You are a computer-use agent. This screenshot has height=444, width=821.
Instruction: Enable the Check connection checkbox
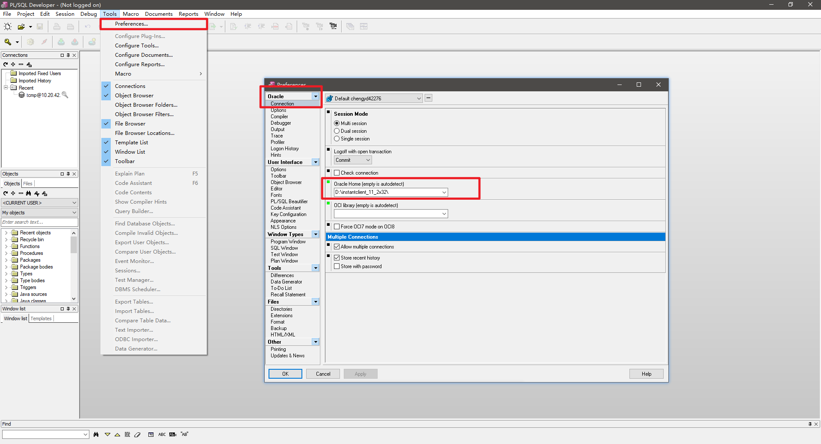(337, 173)
